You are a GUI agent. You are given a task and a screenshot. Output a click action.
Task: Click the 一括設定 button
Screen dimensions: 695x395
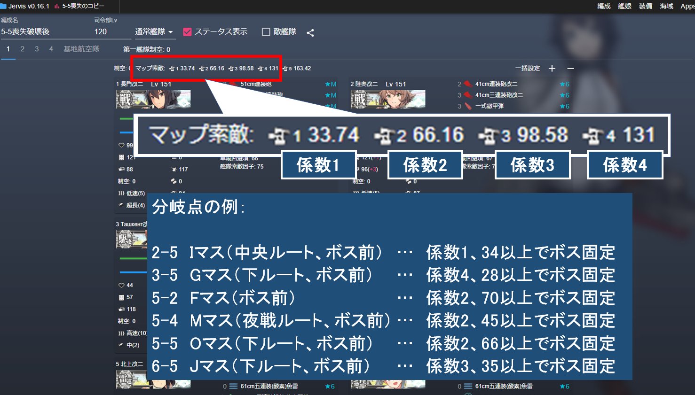point(528,69)
